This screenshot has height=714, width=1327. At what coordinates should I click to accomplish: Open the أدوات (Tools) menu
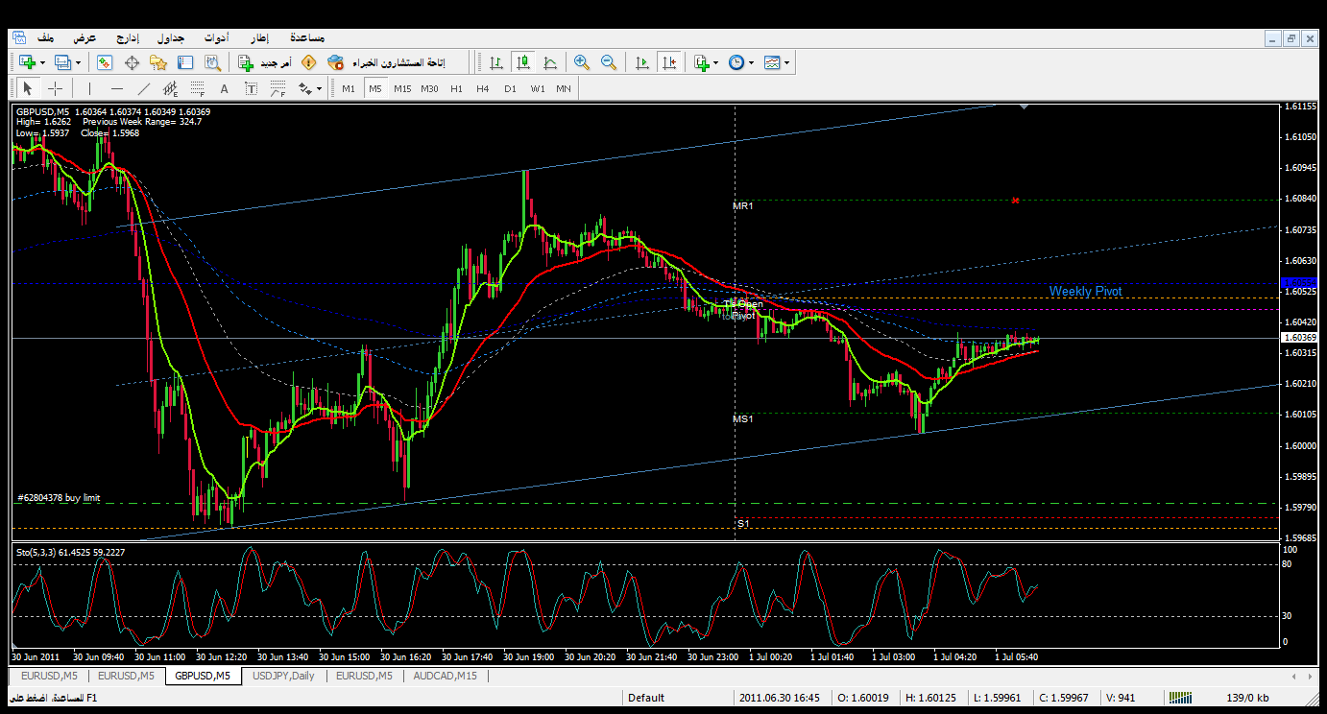click(216, 37)
